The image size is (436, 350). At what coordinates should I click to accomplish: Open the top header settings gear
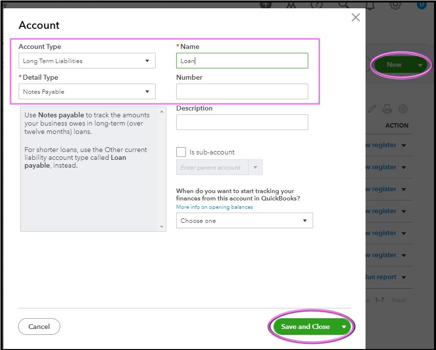(x=395, y=4)
